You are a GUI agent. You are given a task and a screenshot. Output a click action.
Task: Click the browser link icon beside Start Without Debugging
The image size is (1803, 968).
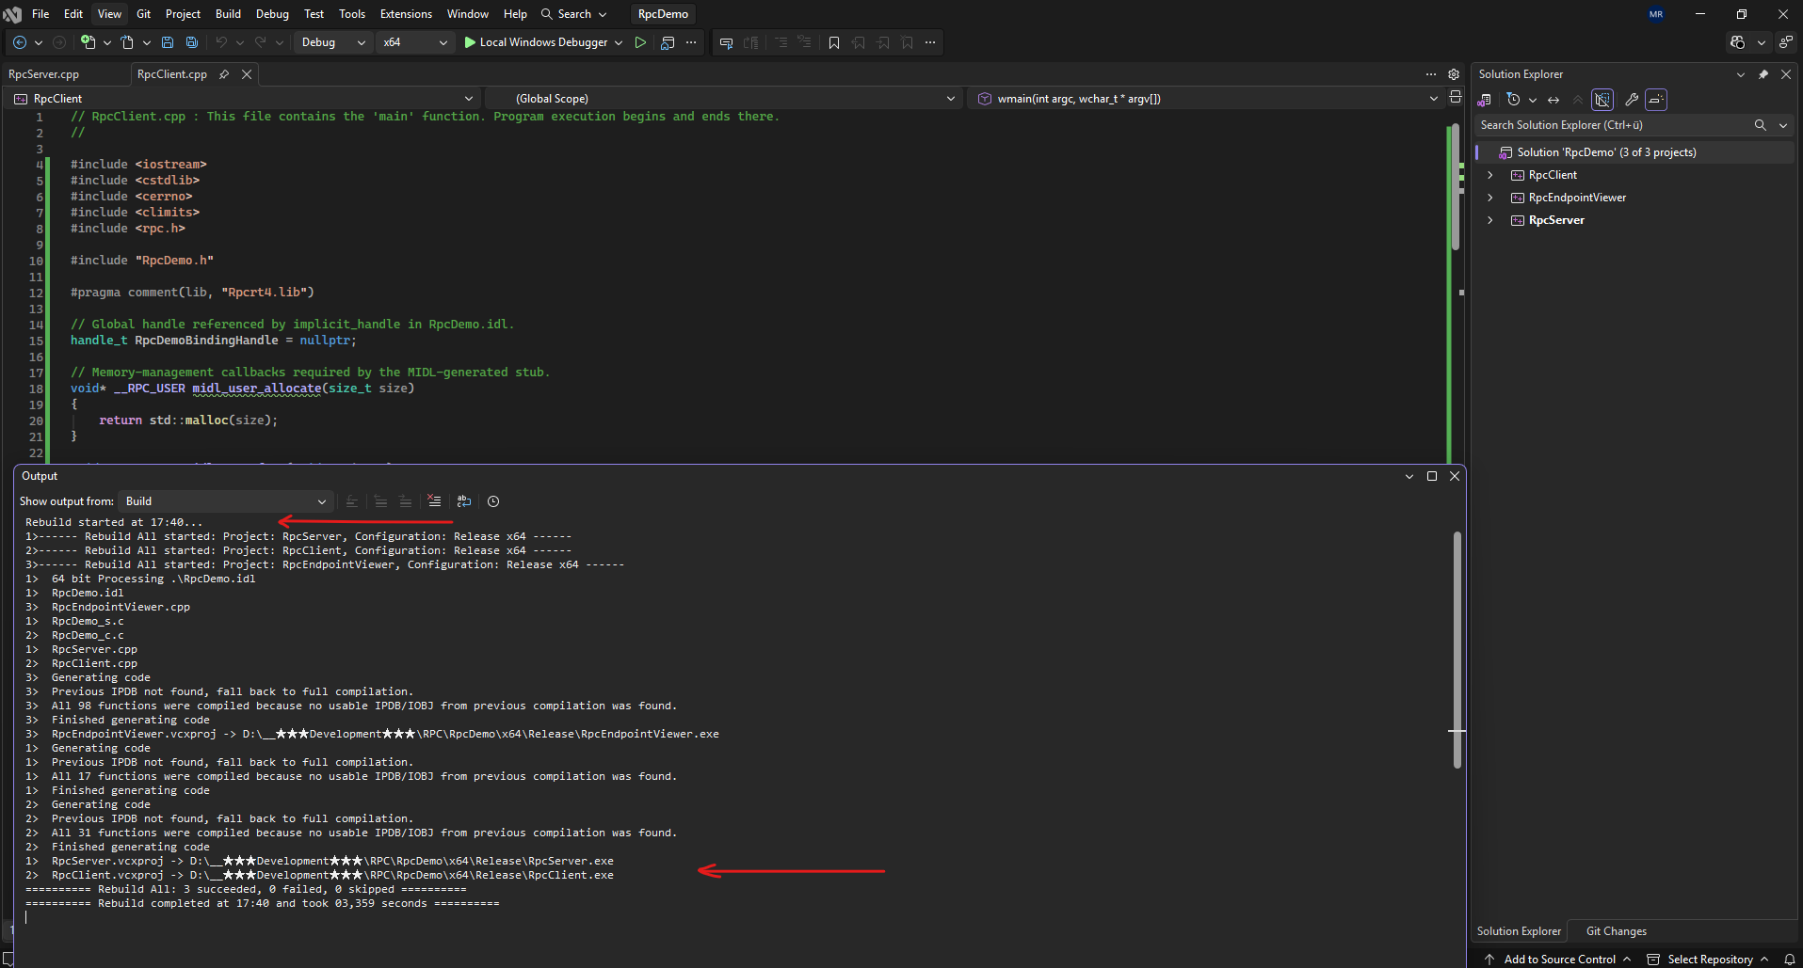[x=668, y=42]
